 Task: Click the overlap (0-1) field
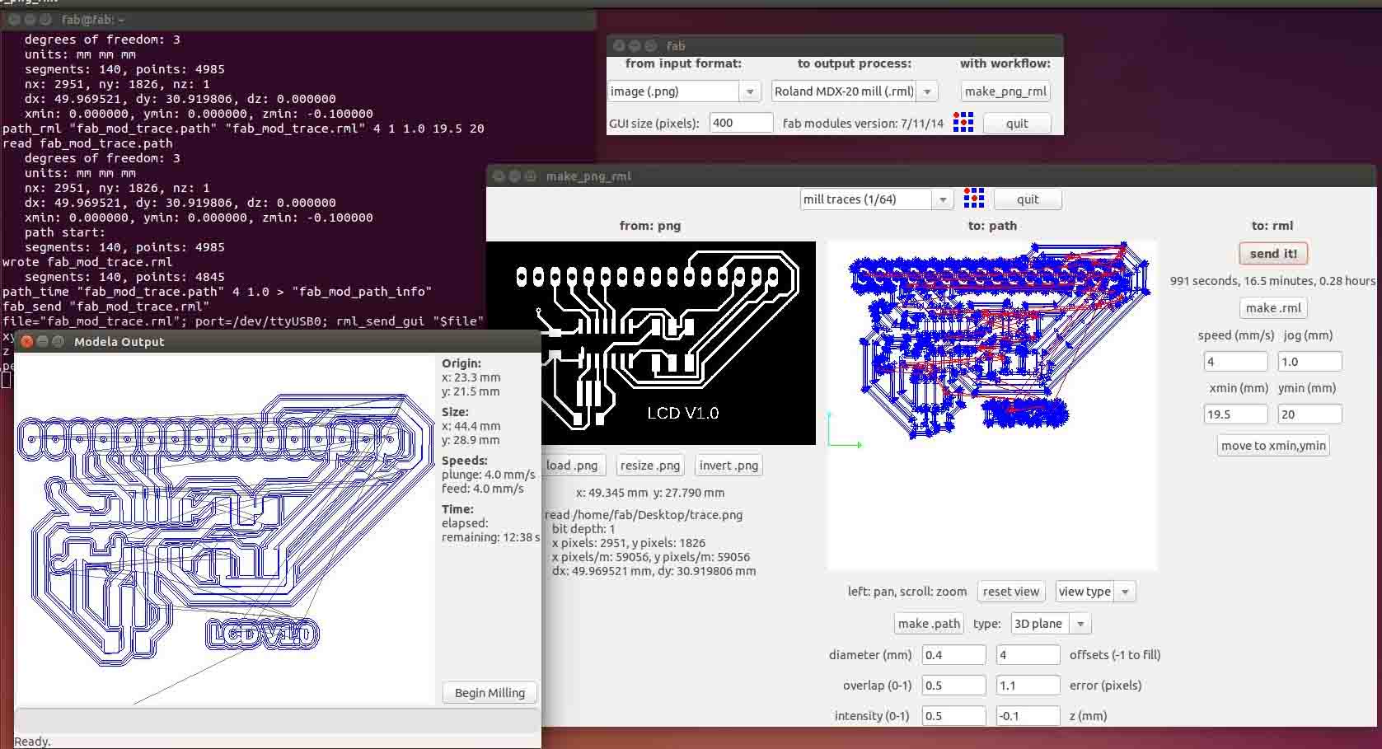(953, 686)
